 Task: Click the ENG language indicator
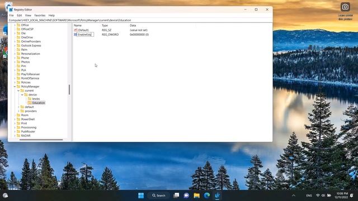tap(309, 195)
